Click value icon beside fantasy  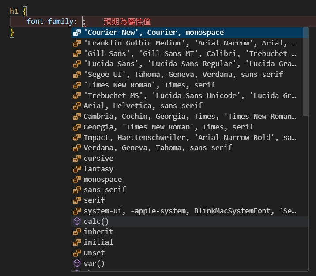coord(77,169)
